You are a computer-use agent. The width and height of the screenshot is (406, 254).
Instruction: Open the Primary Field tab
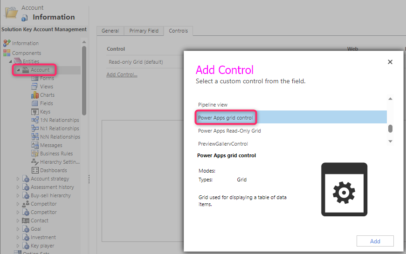[x=144, y=31]
